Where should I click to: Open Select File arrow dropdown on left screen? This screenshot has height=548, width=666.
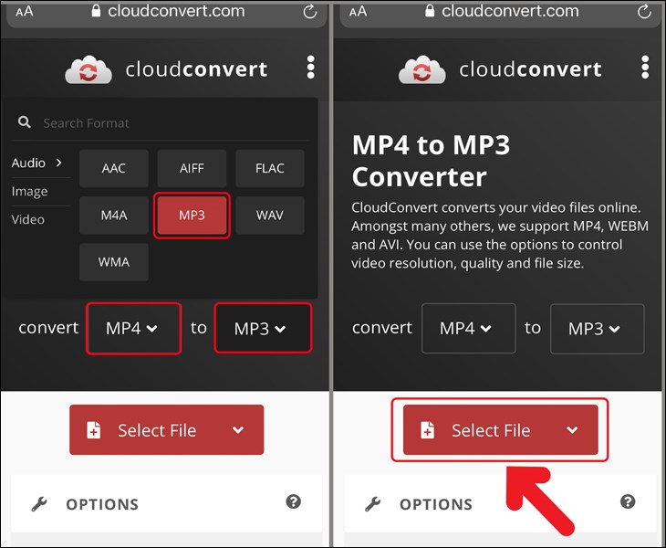point(238,430)
